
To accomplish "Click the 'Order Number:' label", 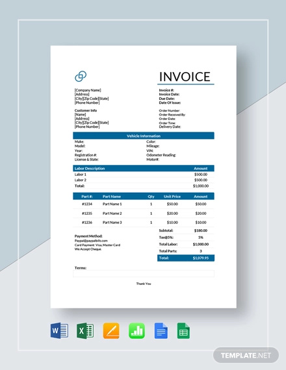I will pyautogui.click(x=169, y=110).
